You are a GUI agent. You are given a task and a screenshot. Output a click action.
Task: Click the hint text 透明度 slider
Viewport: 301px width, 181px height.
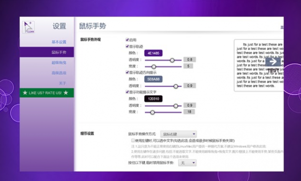163,106
